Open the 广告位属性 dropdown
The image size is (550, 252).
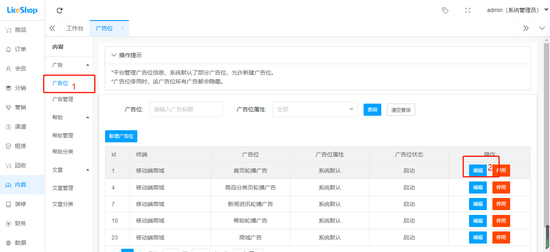(315, 109)
